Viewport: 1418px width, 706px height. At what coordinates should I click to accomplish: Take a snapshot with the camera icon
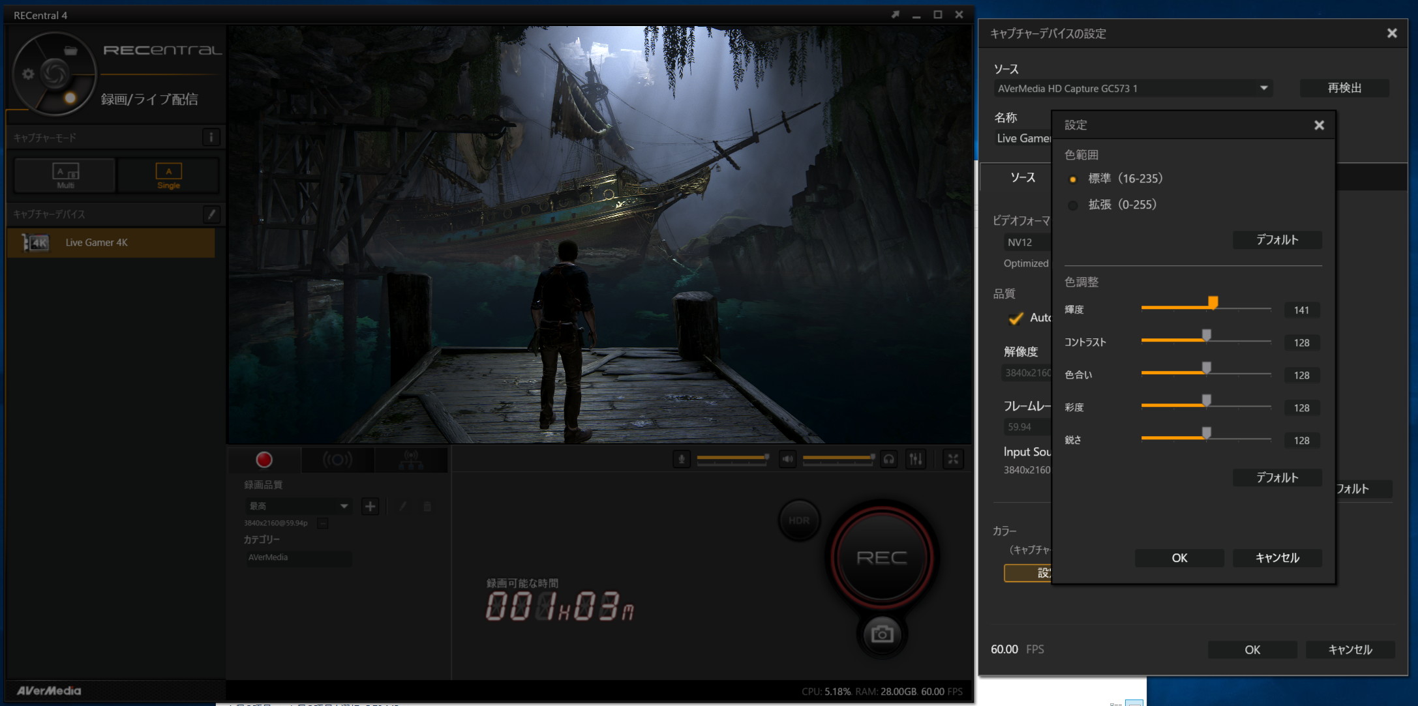[x=882, y=634]
